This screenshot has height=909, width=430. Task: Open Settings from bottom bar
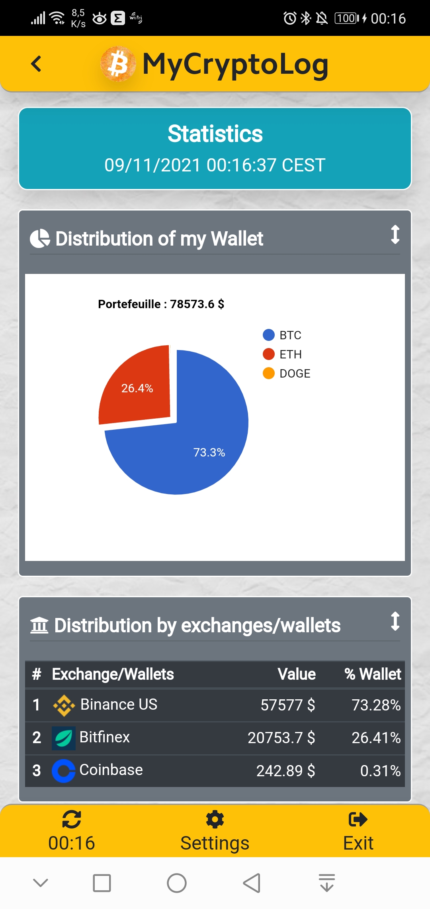click(215, 831)
